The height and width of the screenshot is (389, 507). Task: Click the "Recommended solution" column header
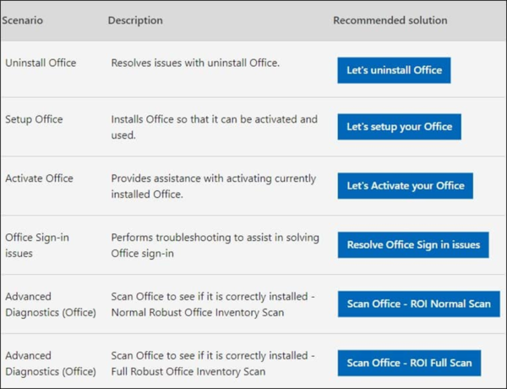390,20
